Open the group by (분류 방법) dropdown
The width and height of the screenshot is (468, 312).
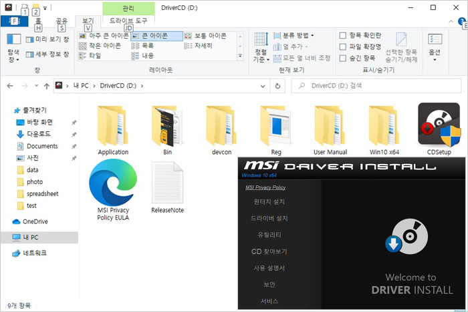[x=294, y=35]
